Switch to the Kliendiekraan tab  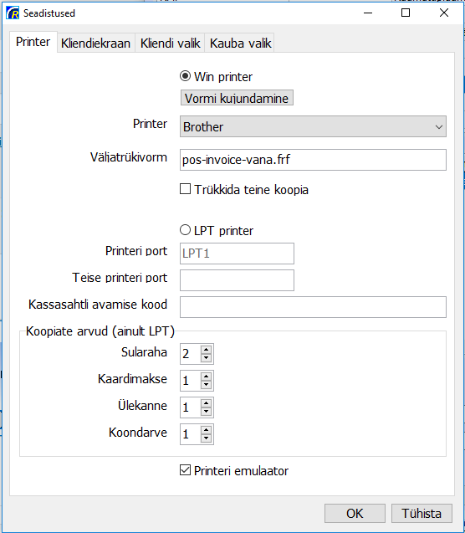pyautogui.click(x=96, y=44)
